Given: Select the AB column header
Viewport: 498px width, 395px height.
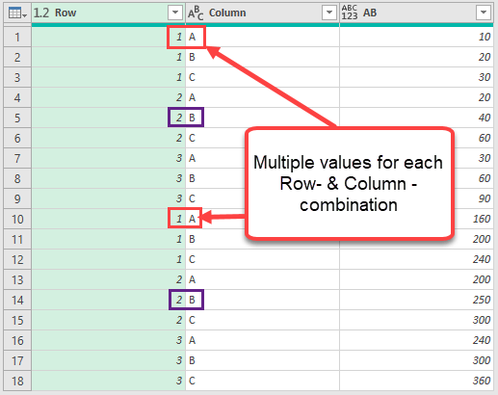Looking at the screenshot, I should 416,13.
